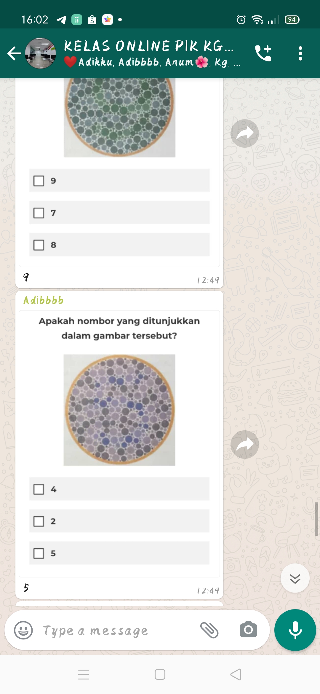Tap the back arrow to leave chat
The height and width of the screenshot is (694, 320).
click(x=14, y=53)
